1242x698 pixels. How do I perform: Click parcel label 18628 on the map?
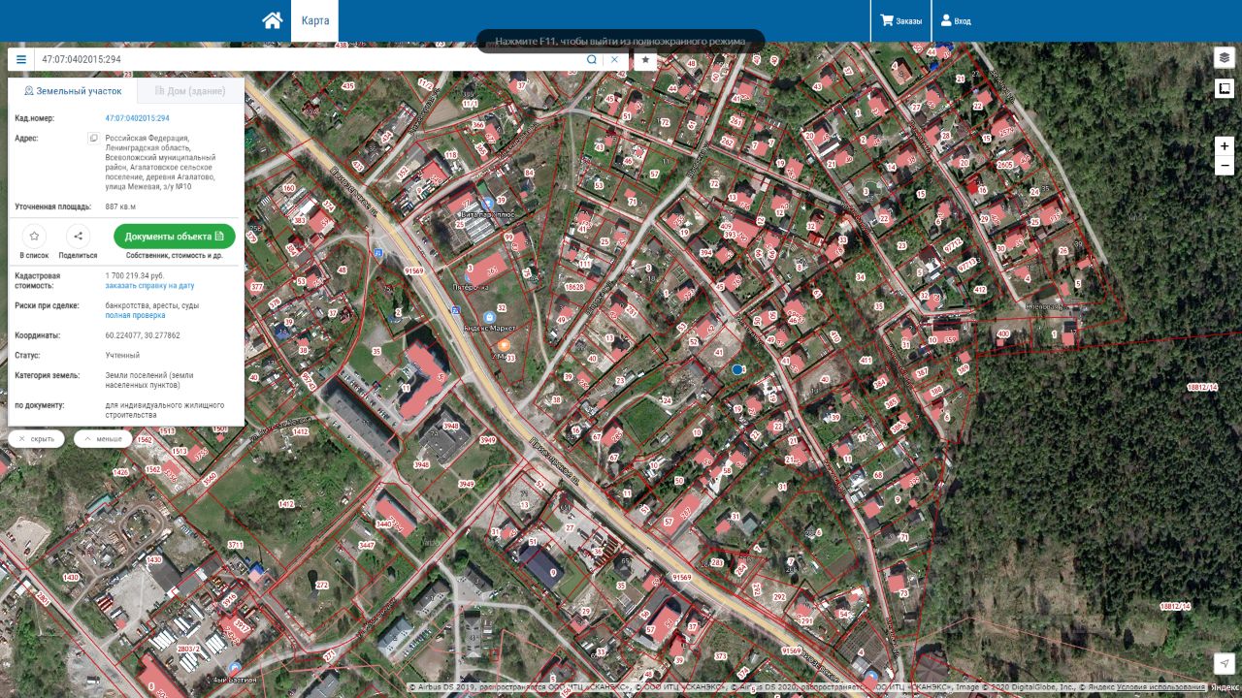[574, 287]
